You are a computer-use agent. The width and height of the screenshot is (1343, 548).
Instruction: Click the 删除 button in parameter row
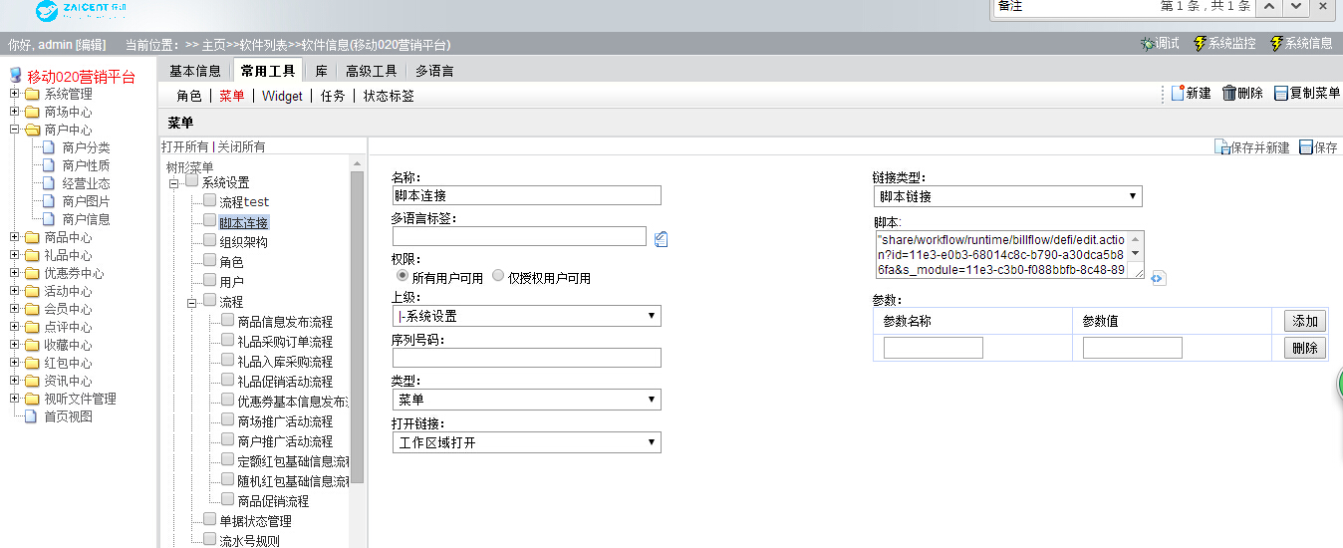[1305, 348]
